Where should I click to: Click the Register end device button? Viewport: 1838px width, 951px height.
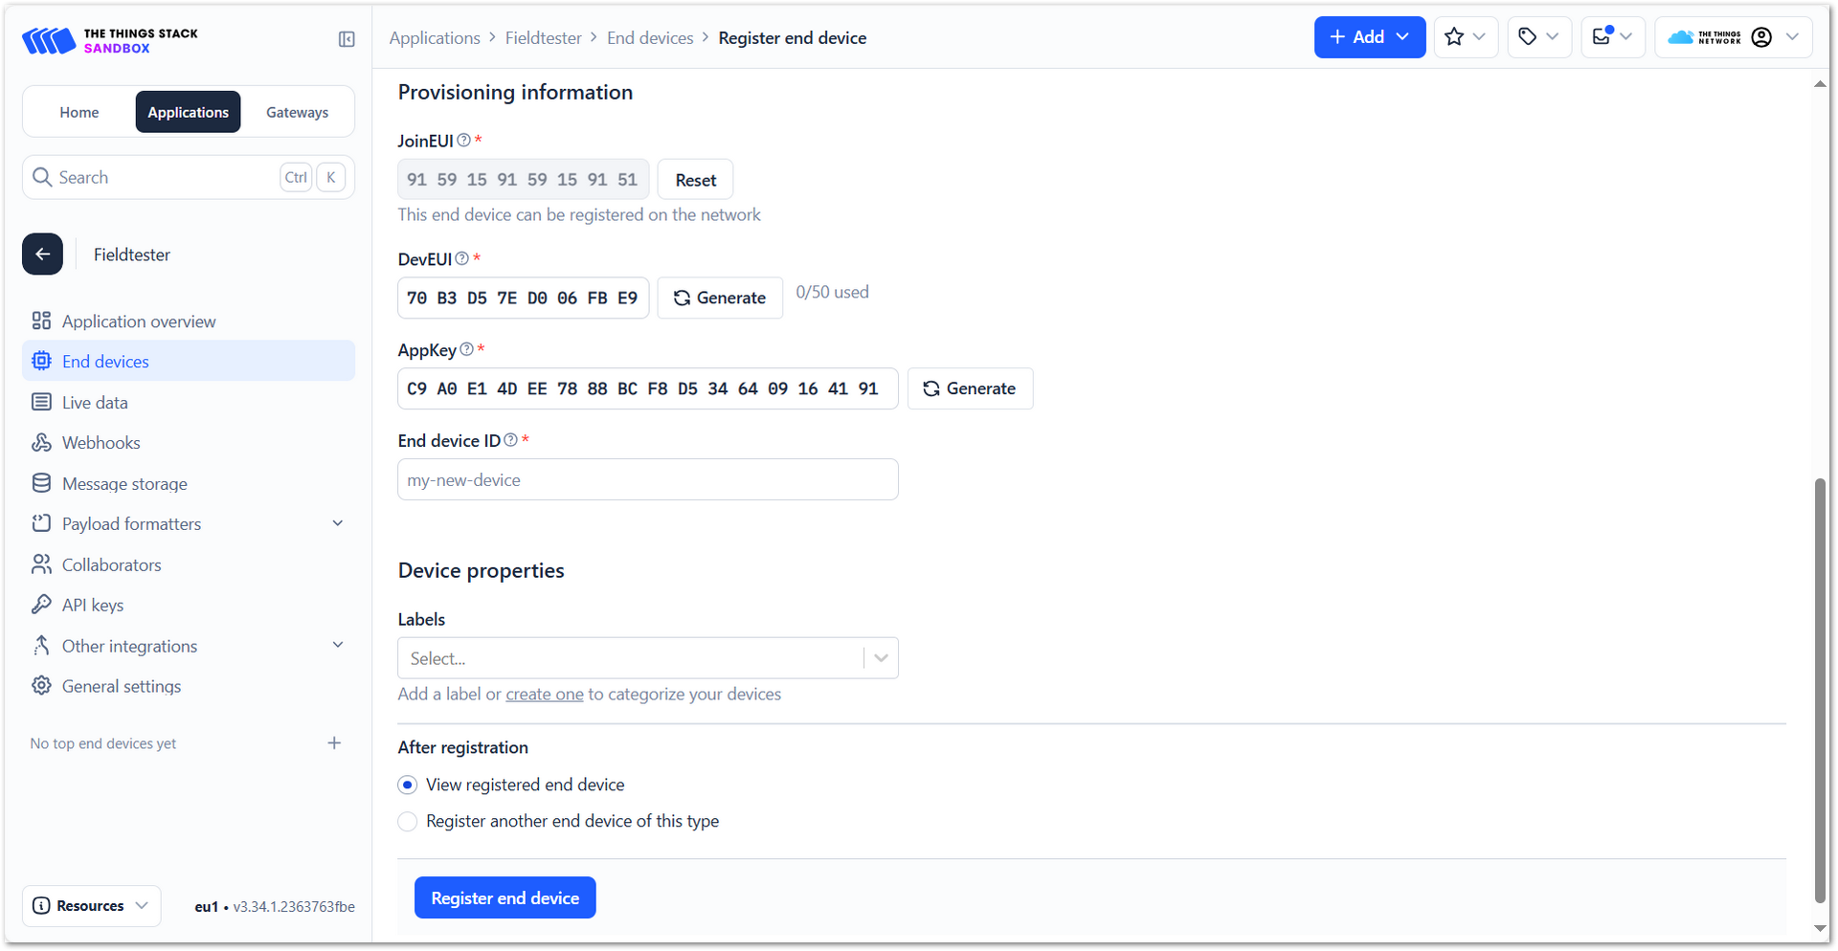point(504,898)
